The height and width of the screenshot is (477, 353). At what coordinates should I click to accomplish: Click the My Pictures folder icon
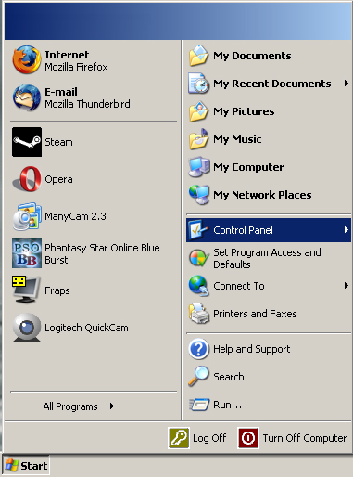point(199,111)
